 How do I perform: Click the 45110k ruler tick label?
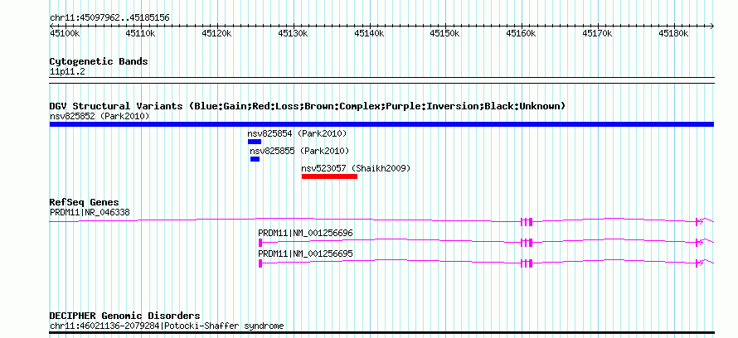(141, 33)
